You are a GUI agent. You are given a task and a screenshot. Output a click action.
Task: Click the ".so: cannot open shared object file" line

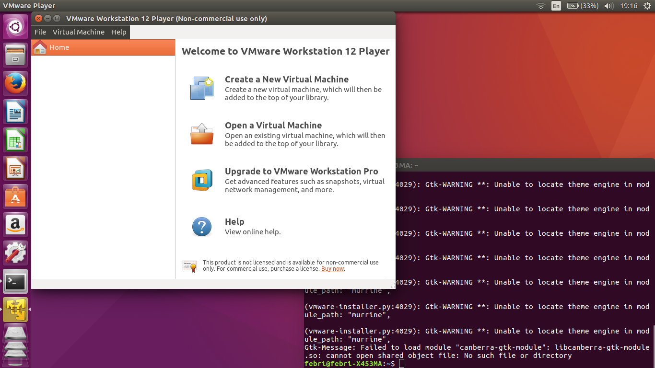438,356
